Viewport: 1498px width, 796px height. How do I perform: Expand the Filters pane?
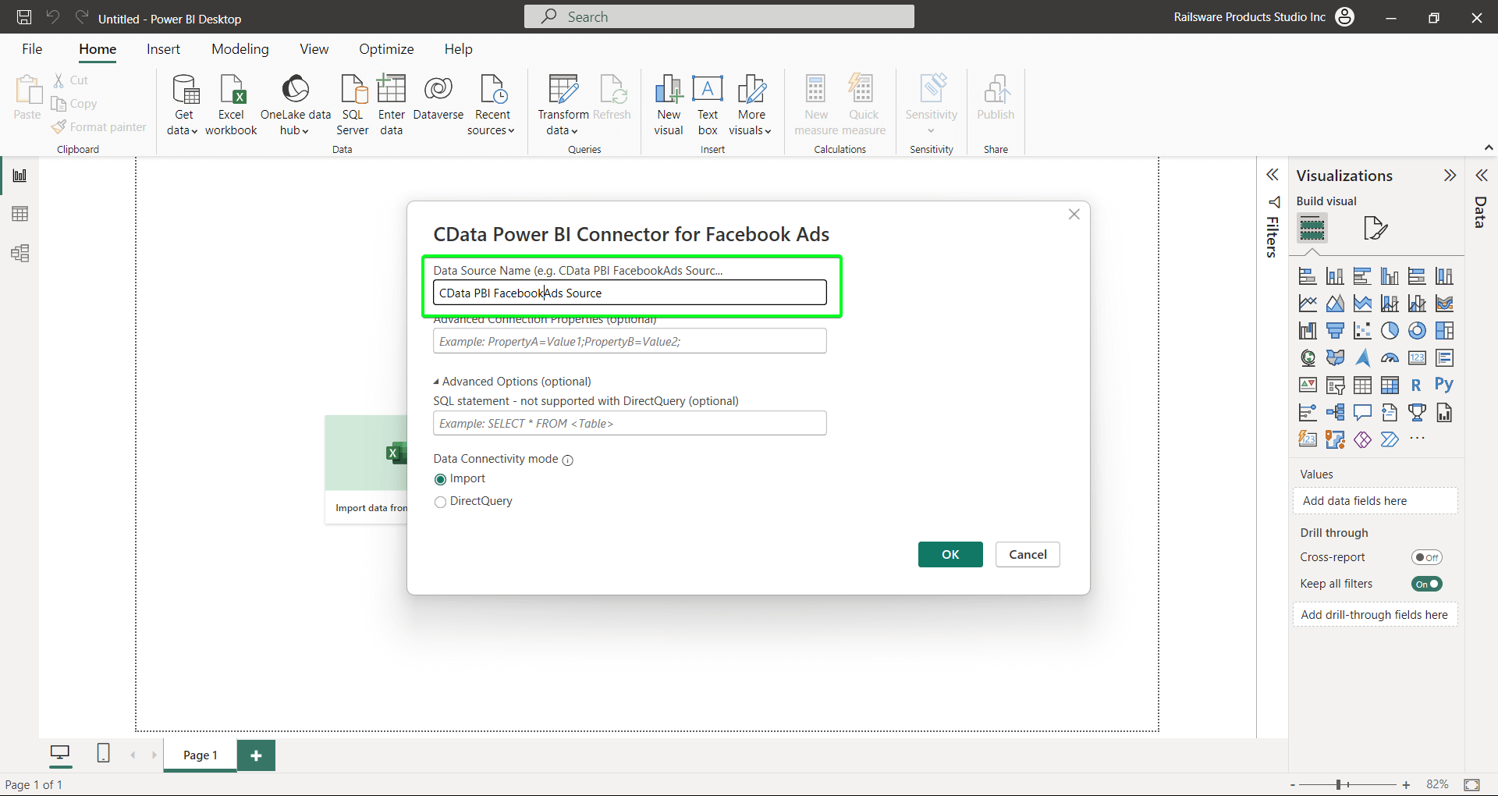(x=1273, y=175)
